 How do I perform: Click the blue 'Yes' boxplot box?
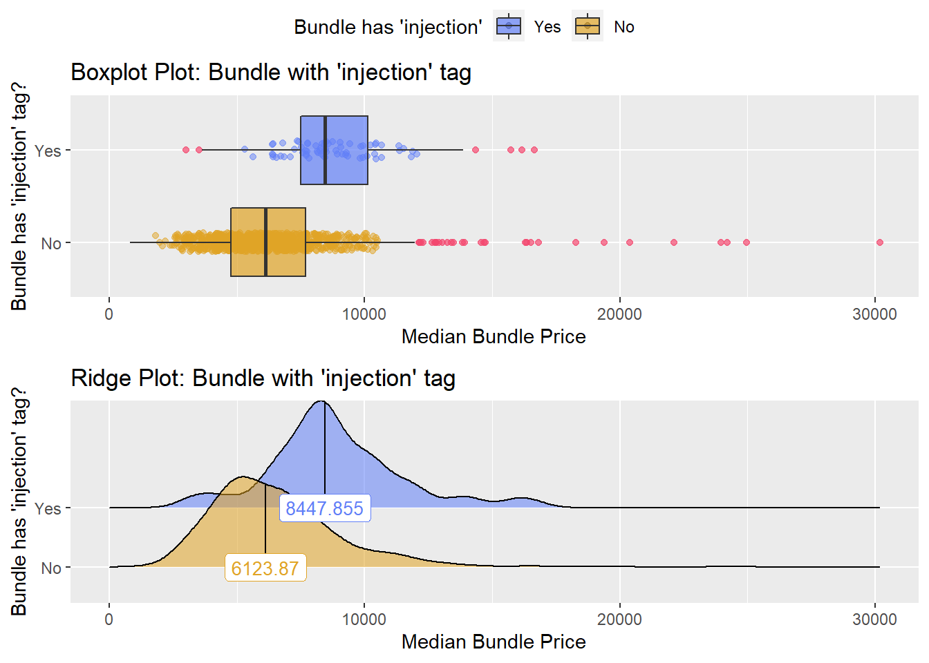[335, 150]
